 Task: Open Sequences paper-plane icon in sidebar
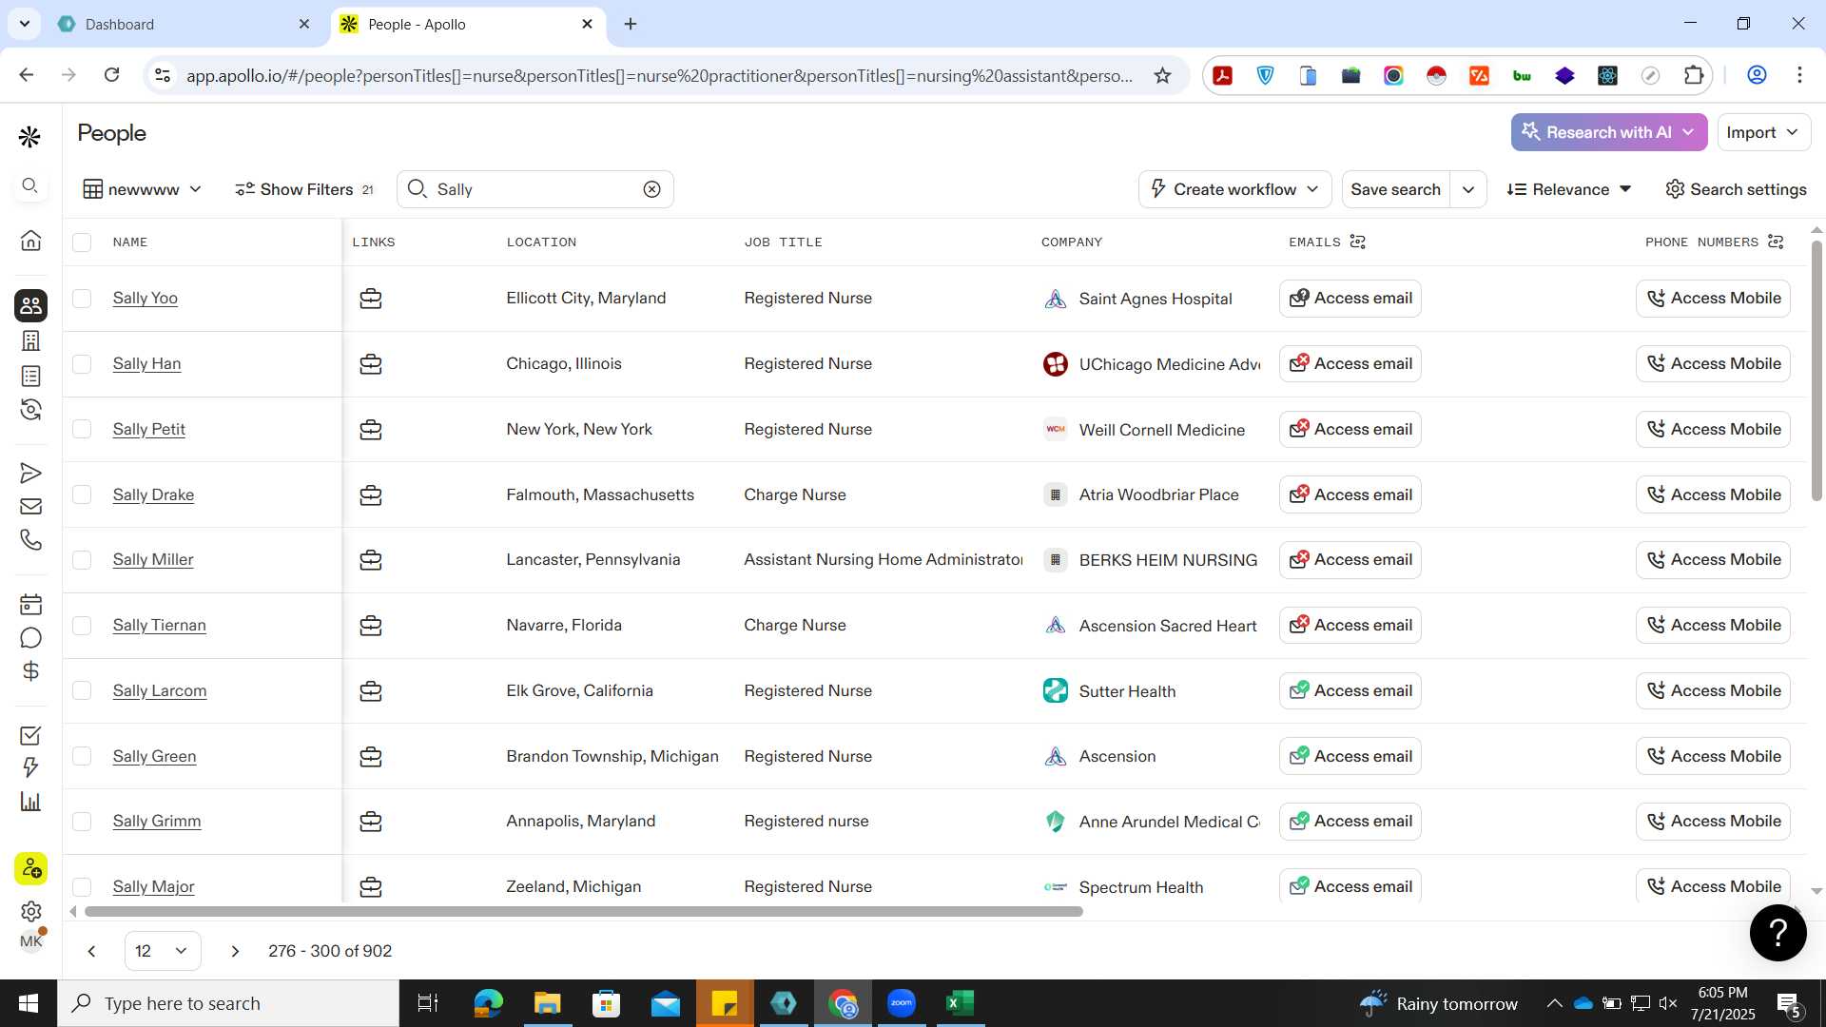pyautogui.click(x=30, y=473)
